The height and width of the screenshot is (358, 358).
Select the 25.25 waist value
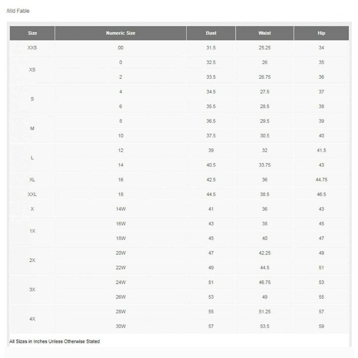[265, 48]
